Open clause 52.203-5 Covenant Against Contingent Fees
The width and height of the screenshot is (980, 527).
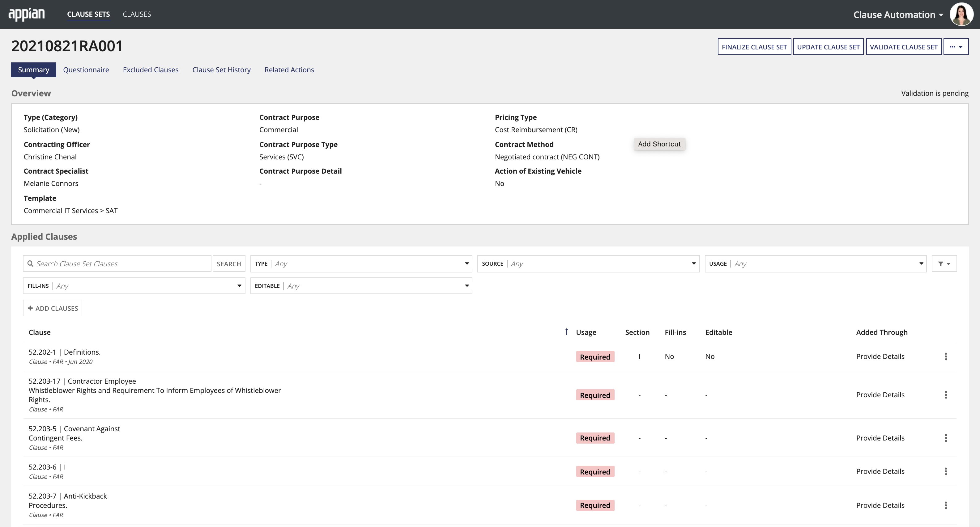pos(74,433)
